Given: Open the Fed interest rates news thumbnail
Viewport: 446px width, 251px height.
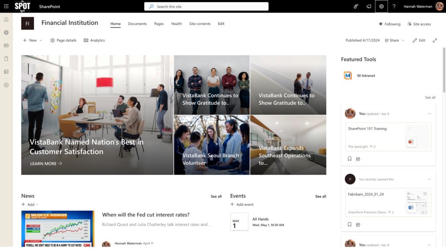Looking at the screenshot, I should tap(57, 228).
